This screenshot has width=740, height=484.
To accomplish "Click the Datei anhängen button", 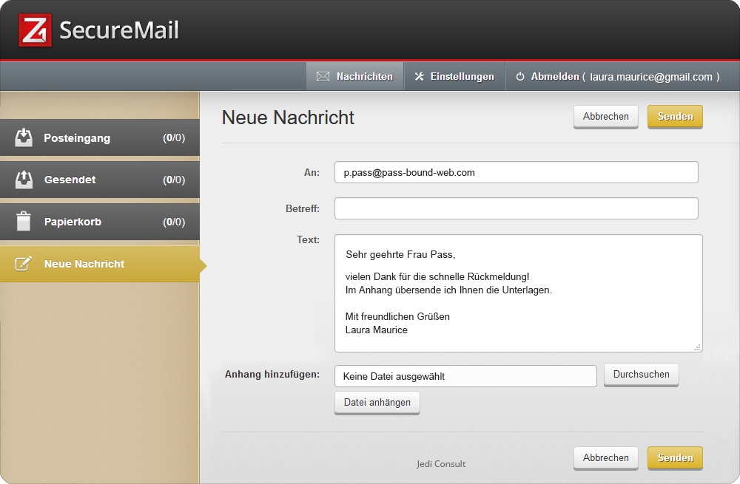I will (377, 403).
